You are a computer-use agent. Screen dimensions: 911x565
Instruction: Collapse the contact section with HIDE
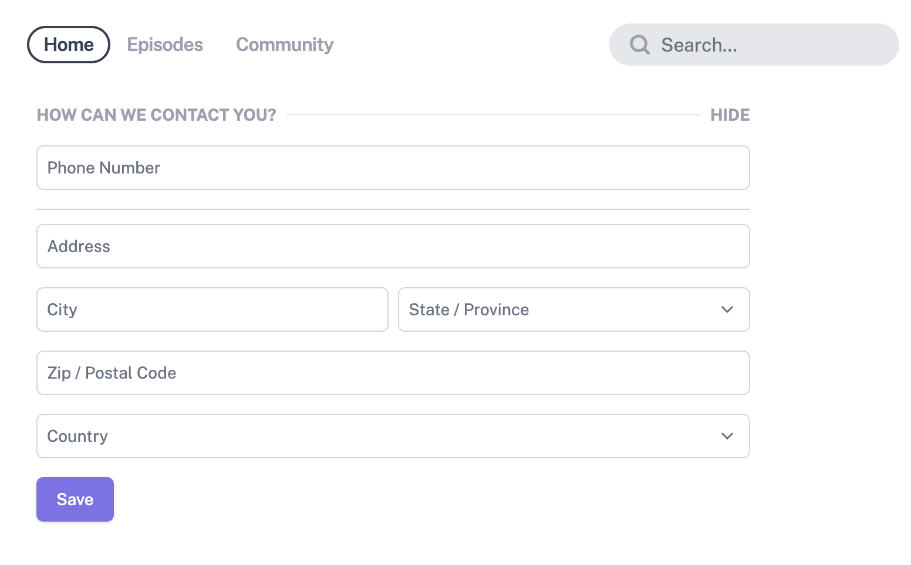pyautogui.click(x=730, y=115)
